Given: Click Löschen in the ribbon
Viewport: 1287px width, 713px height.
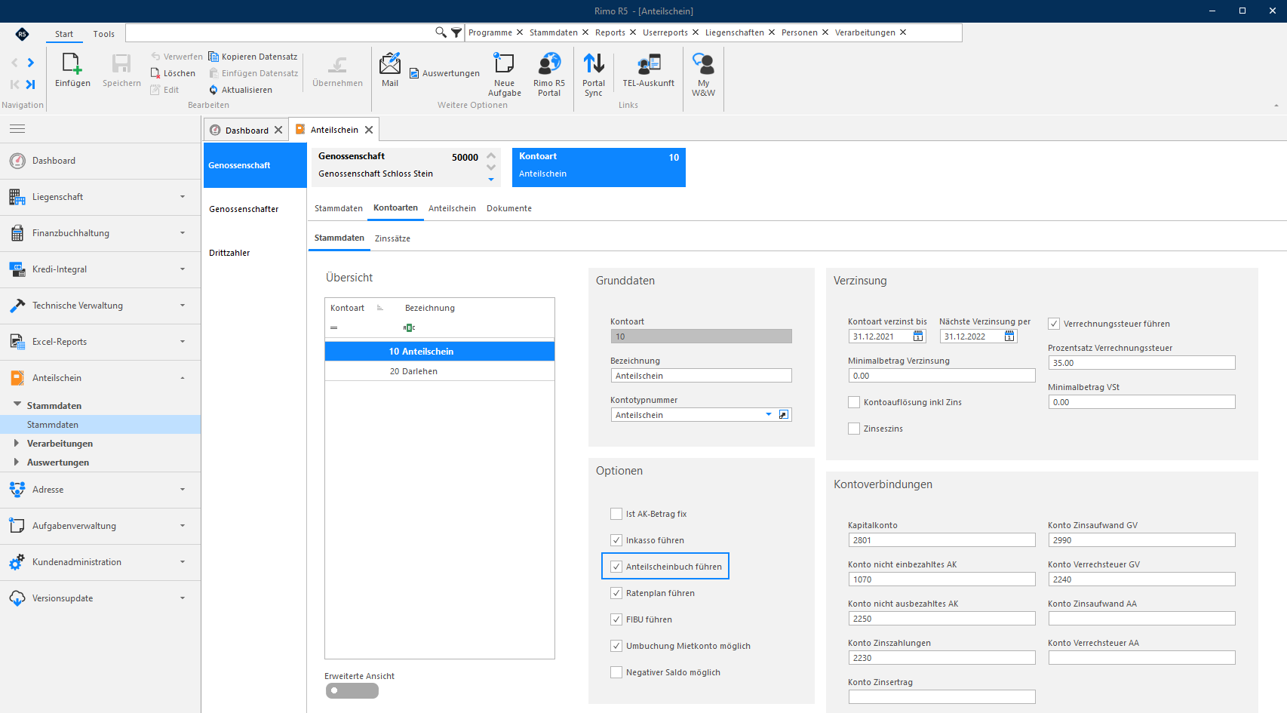Looking at the screenshot, I should pyautogui.click(x=173, y=73).
